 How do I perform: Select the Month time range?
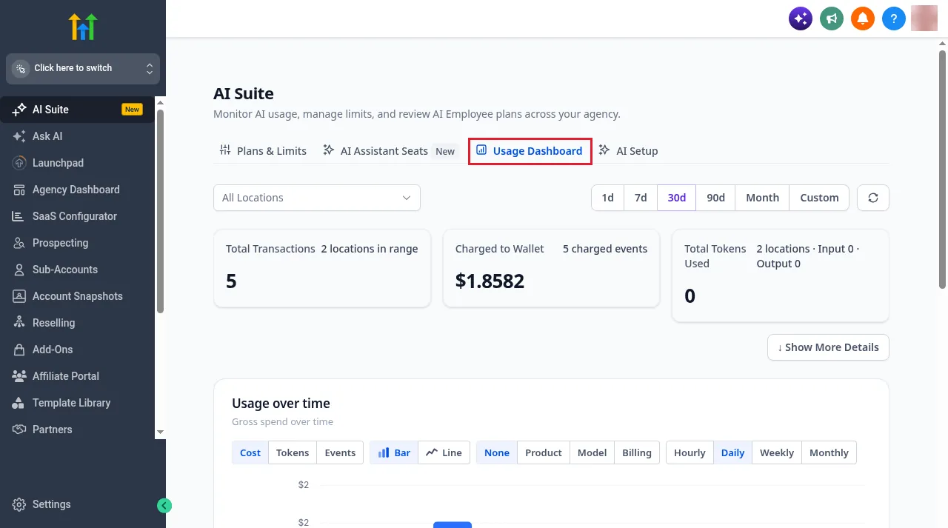click(762, 198)
